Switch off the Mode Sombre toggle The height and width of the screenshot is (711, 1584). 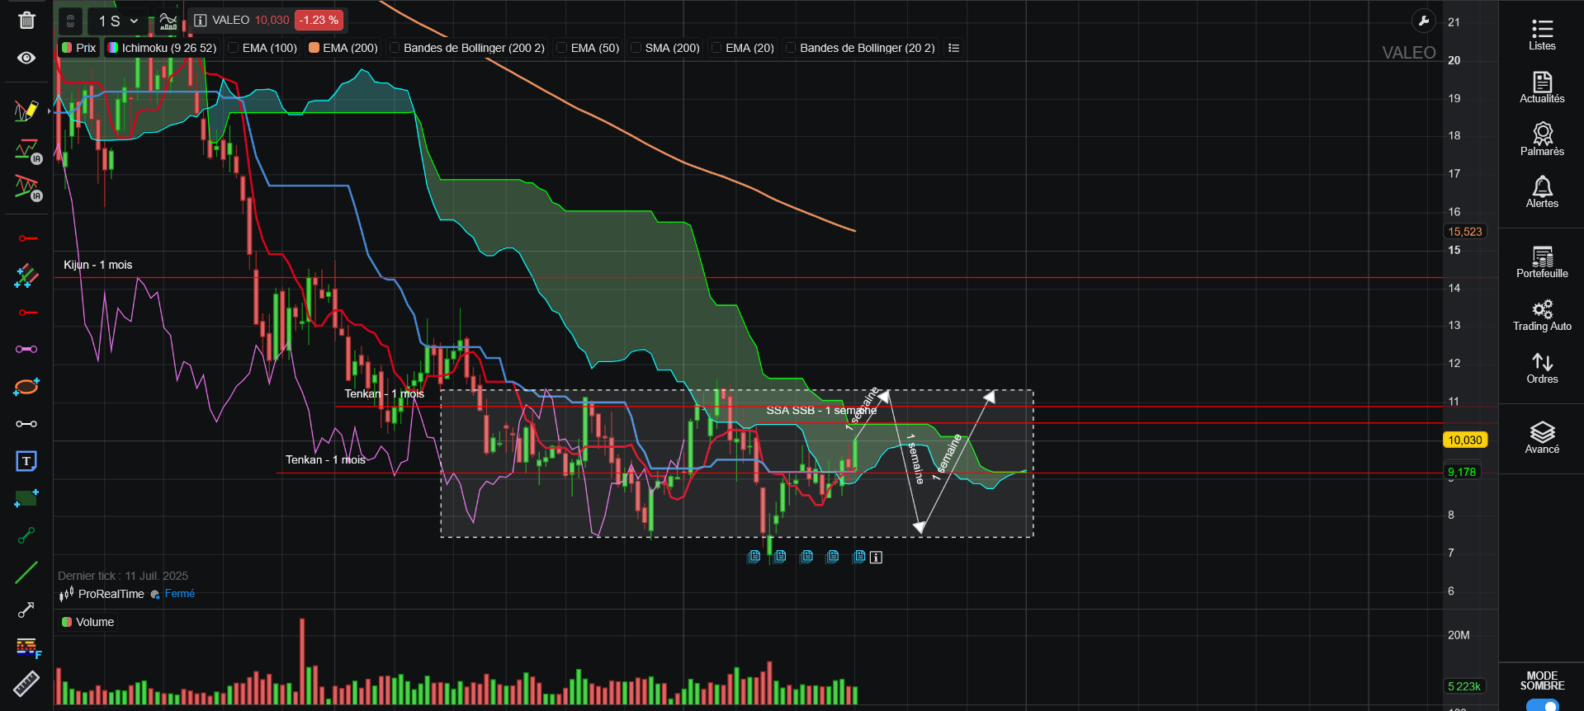1542,704
